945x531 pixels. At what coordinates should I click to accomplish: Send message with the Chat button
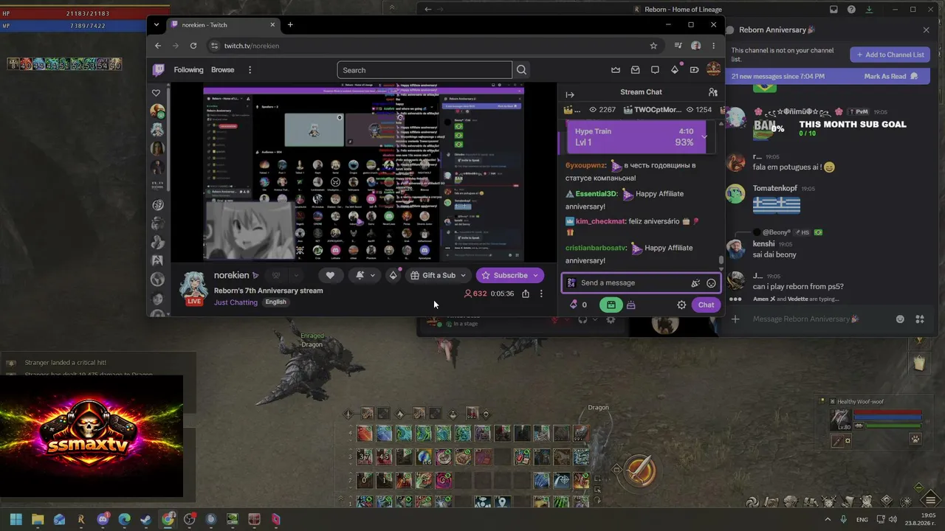pos(707,305)
